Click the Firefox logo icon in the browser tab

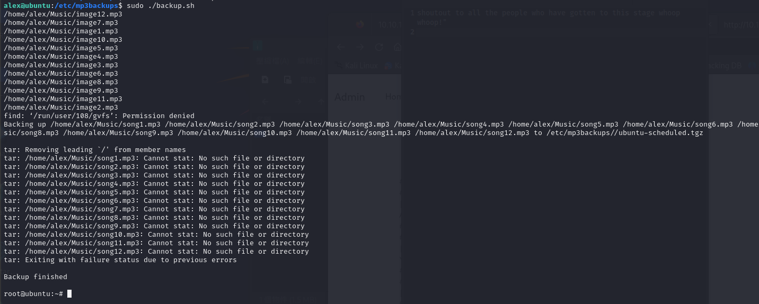[360, 24]
